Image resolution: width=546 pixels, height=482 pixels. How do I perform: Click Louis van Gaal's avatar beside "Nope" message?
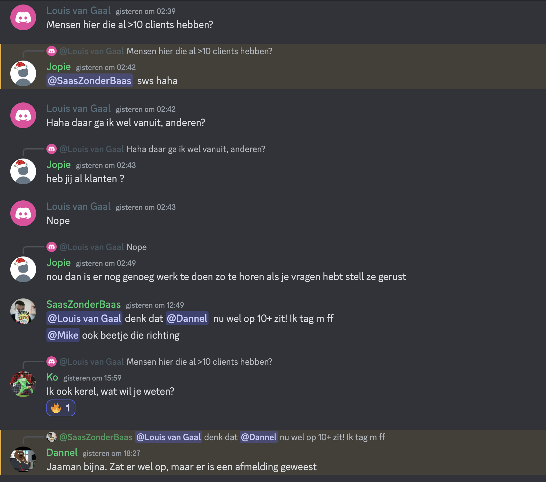(23, 213)
